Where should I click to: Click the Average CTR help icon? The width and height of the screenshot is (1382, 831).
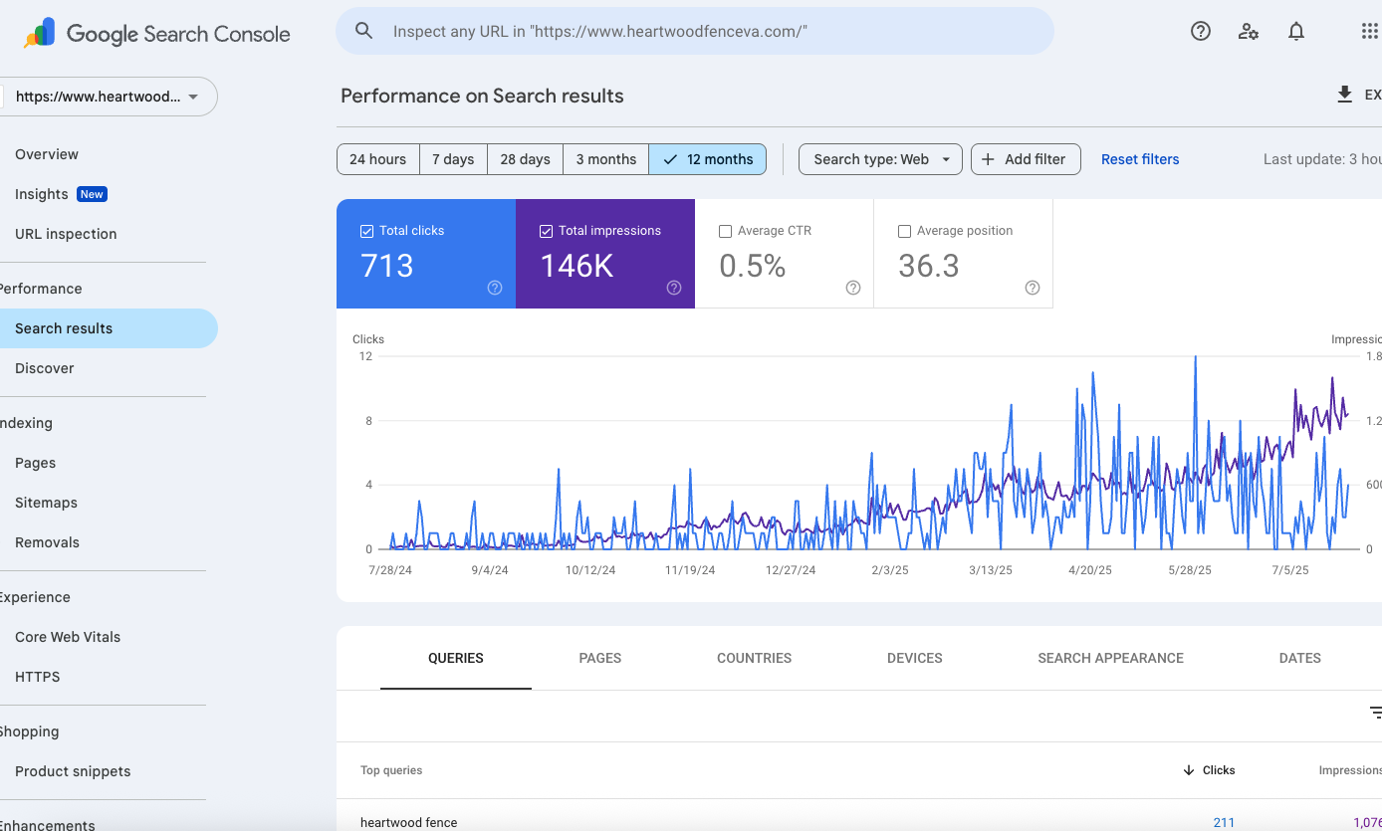(853, 288)
